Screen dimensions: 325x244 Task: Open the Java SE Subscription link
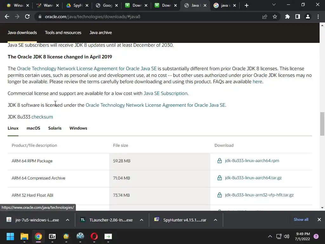coord(165,93)
